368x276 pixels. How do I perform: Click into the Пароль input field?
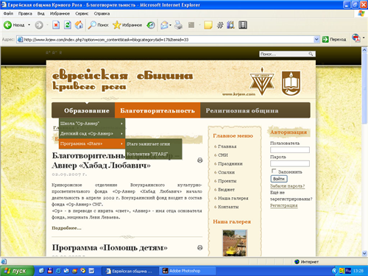(x=290, y=163)
